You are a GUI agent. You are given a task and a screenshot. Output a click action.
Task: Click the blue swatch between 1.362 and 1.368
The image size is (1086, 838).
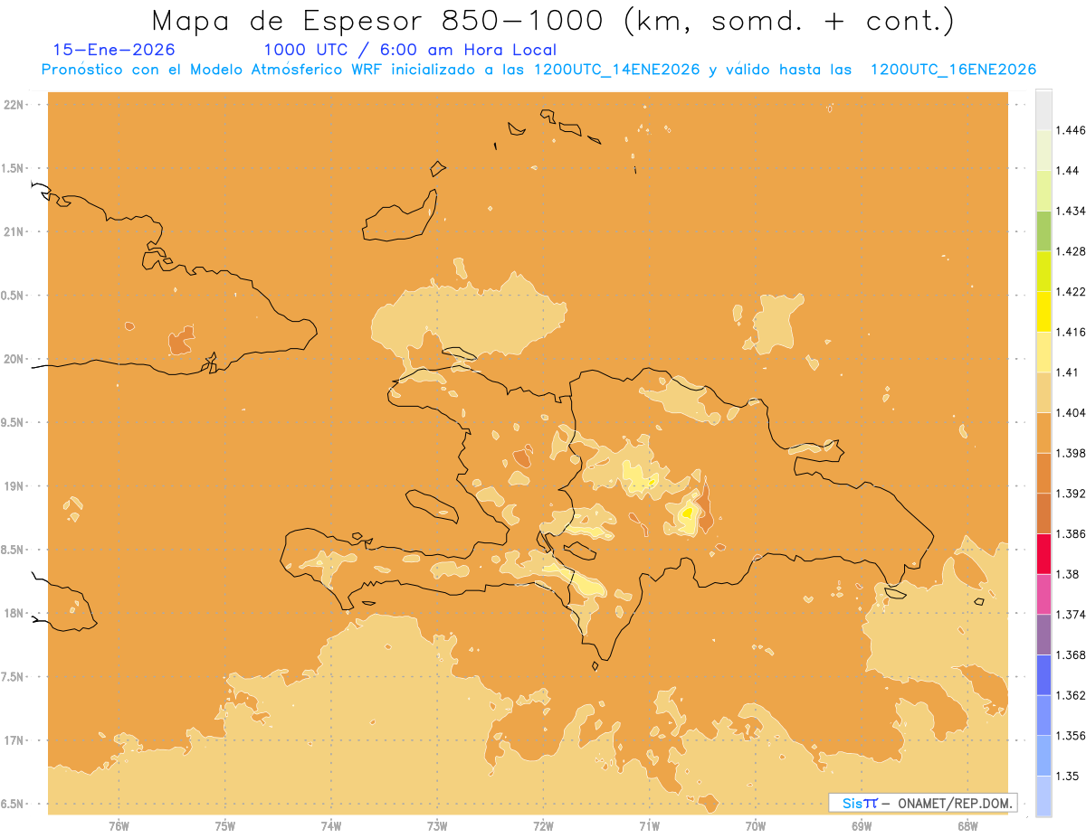tap(1043, 674)
